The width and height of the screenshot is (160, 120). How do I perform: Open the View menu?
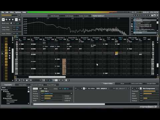pos(12,12)
